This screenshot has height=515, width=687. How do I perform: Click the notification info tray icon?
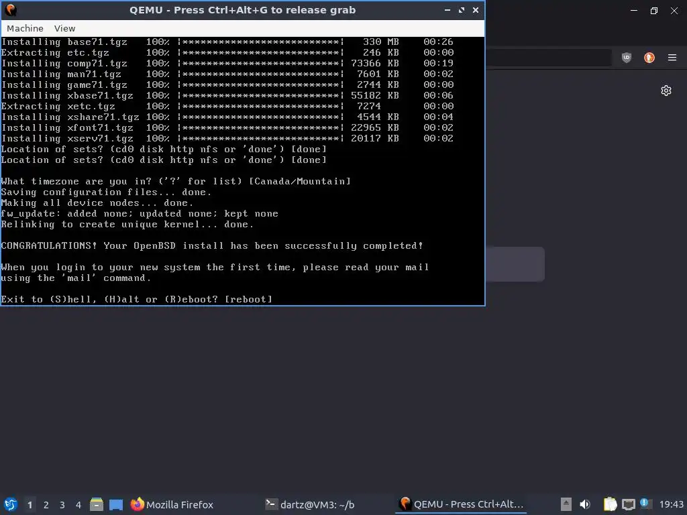(x=645, y=504)
